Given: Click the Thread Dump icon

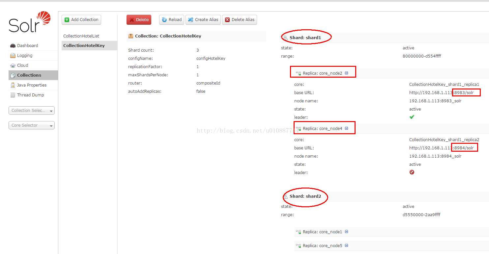Looking at the screenshot, I should tap(13, 95).
